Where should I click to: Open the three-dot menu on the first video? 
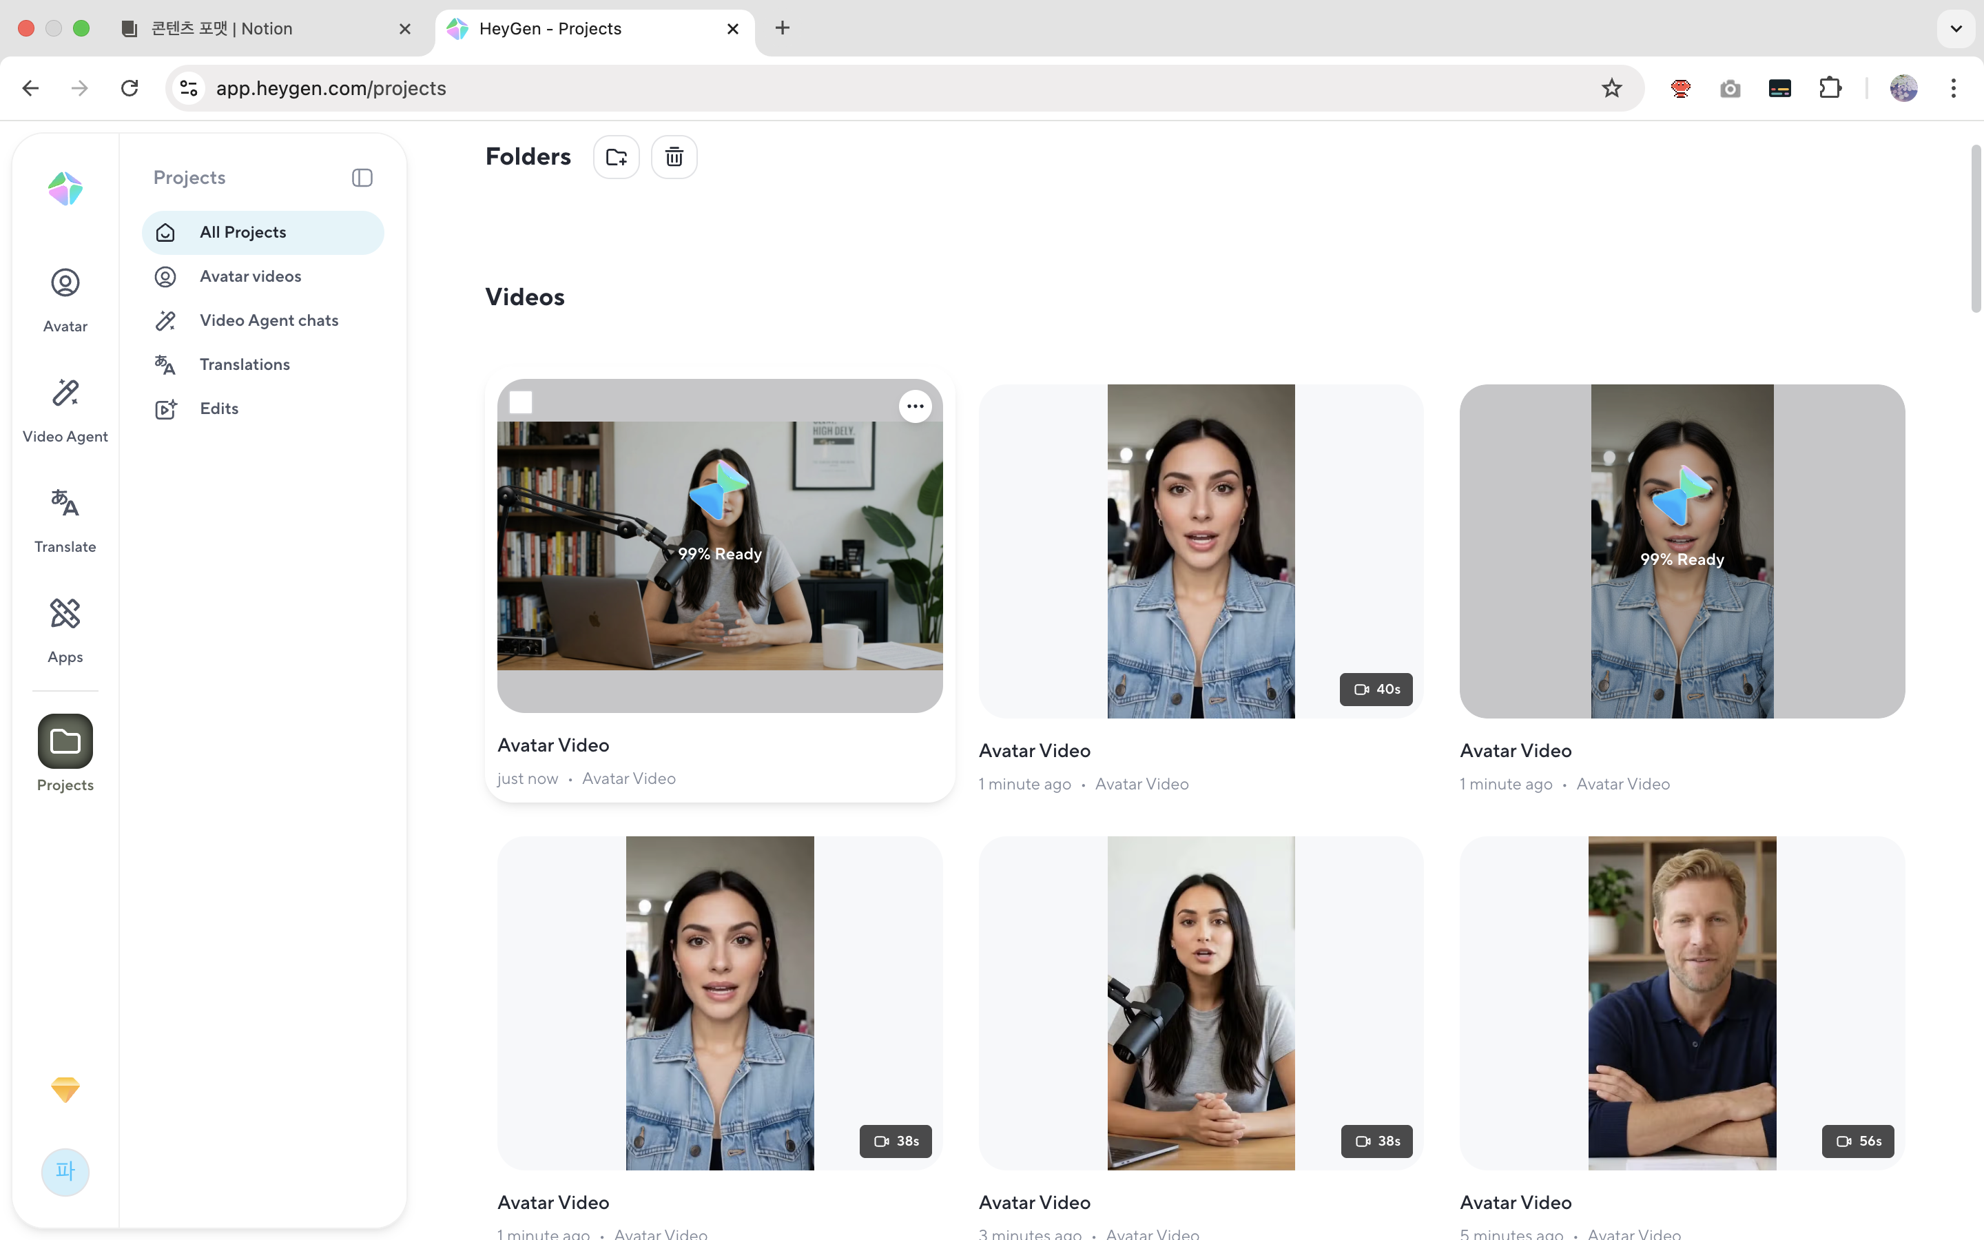(x=915, y=406)
